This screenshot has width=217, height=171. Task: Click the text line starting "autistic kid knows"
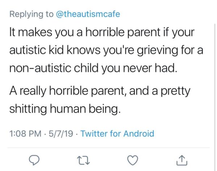tap(106, 51)
